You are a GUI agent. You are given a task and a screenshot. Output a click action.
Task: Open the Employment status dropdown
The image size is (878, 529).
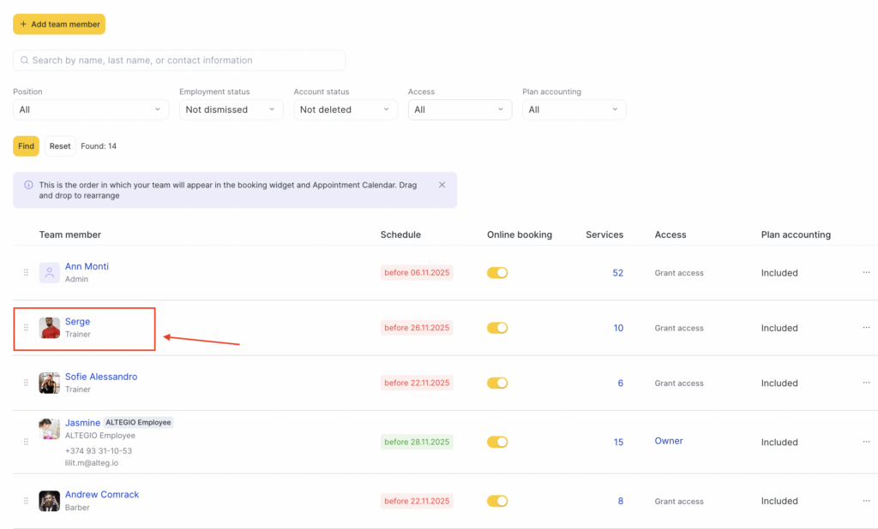pyautogui.click(x=231, y=110)
